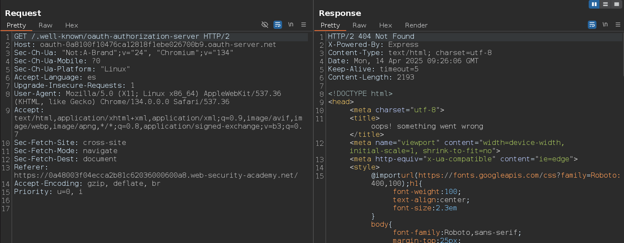Image resolution: width=624 pixels, height=243 pixels.
Task: Toggle Response line wrap icon
Action: 592,25
